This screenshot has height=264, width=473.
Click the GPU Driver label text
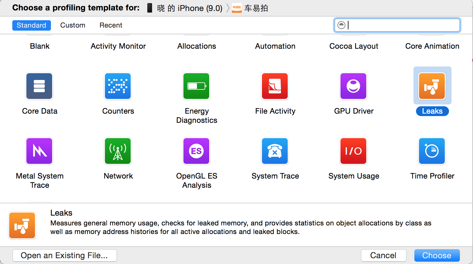coord(354,111)
